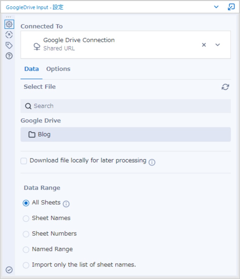Open the Blog folder

pos(126,134)
